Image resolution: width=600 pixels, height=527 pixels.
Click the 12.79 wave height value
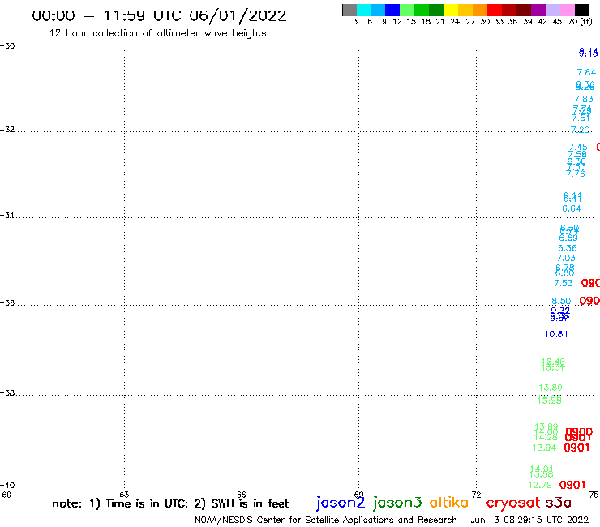click(540, 486)
